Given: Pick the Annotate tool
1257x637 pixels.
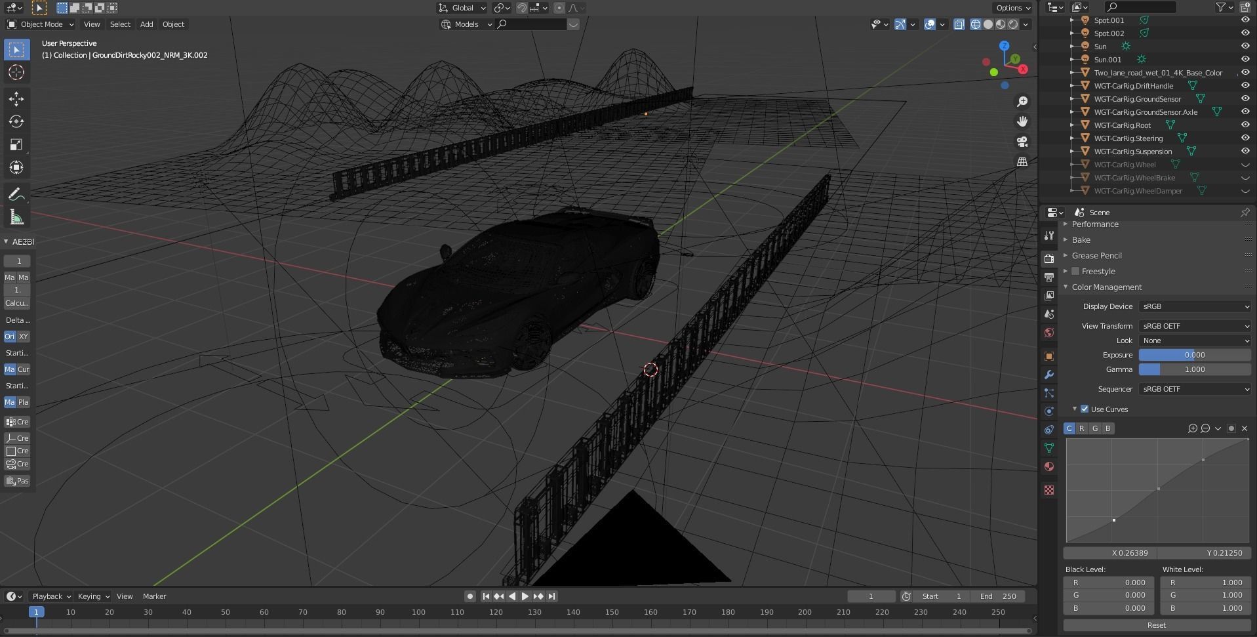Looking at the screenshot, I should (x=16, y=194).
